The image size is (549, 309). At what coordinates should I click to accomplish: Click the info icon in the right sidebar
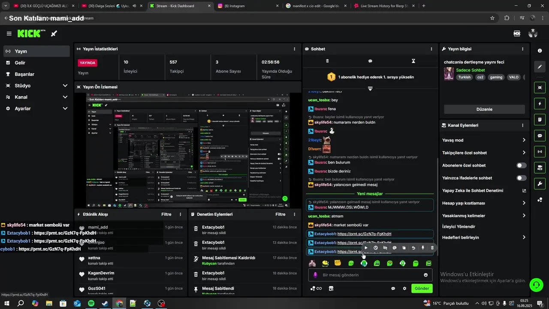[540, 51]
